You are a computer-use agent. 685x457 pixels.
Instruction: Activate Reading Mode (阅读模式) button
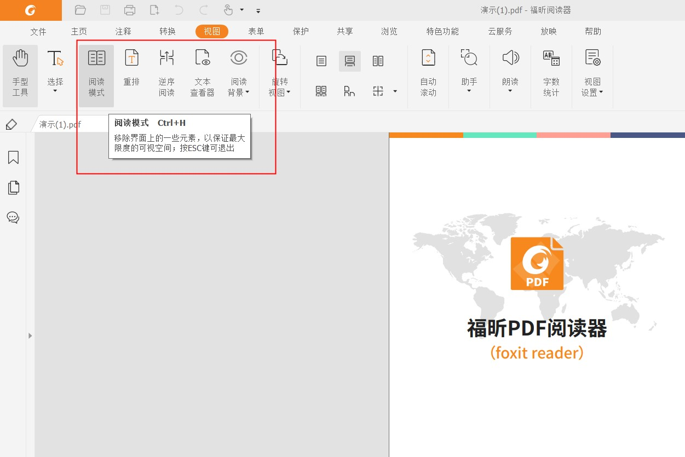tap(96, 76)
